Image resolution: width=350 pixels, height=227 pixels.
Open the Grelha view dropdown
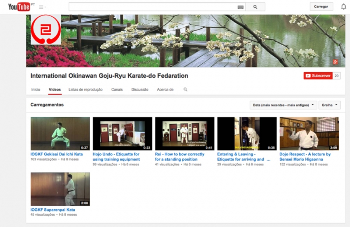pos(329,105)
